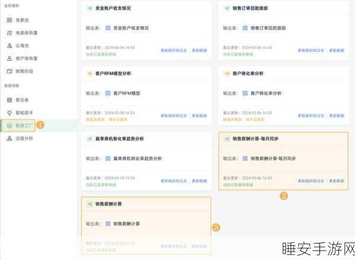This screenshot has height=260, width=355.
Task: Click flow icon beside 销售薪酬计算 card title
Action: click(90, 204)
